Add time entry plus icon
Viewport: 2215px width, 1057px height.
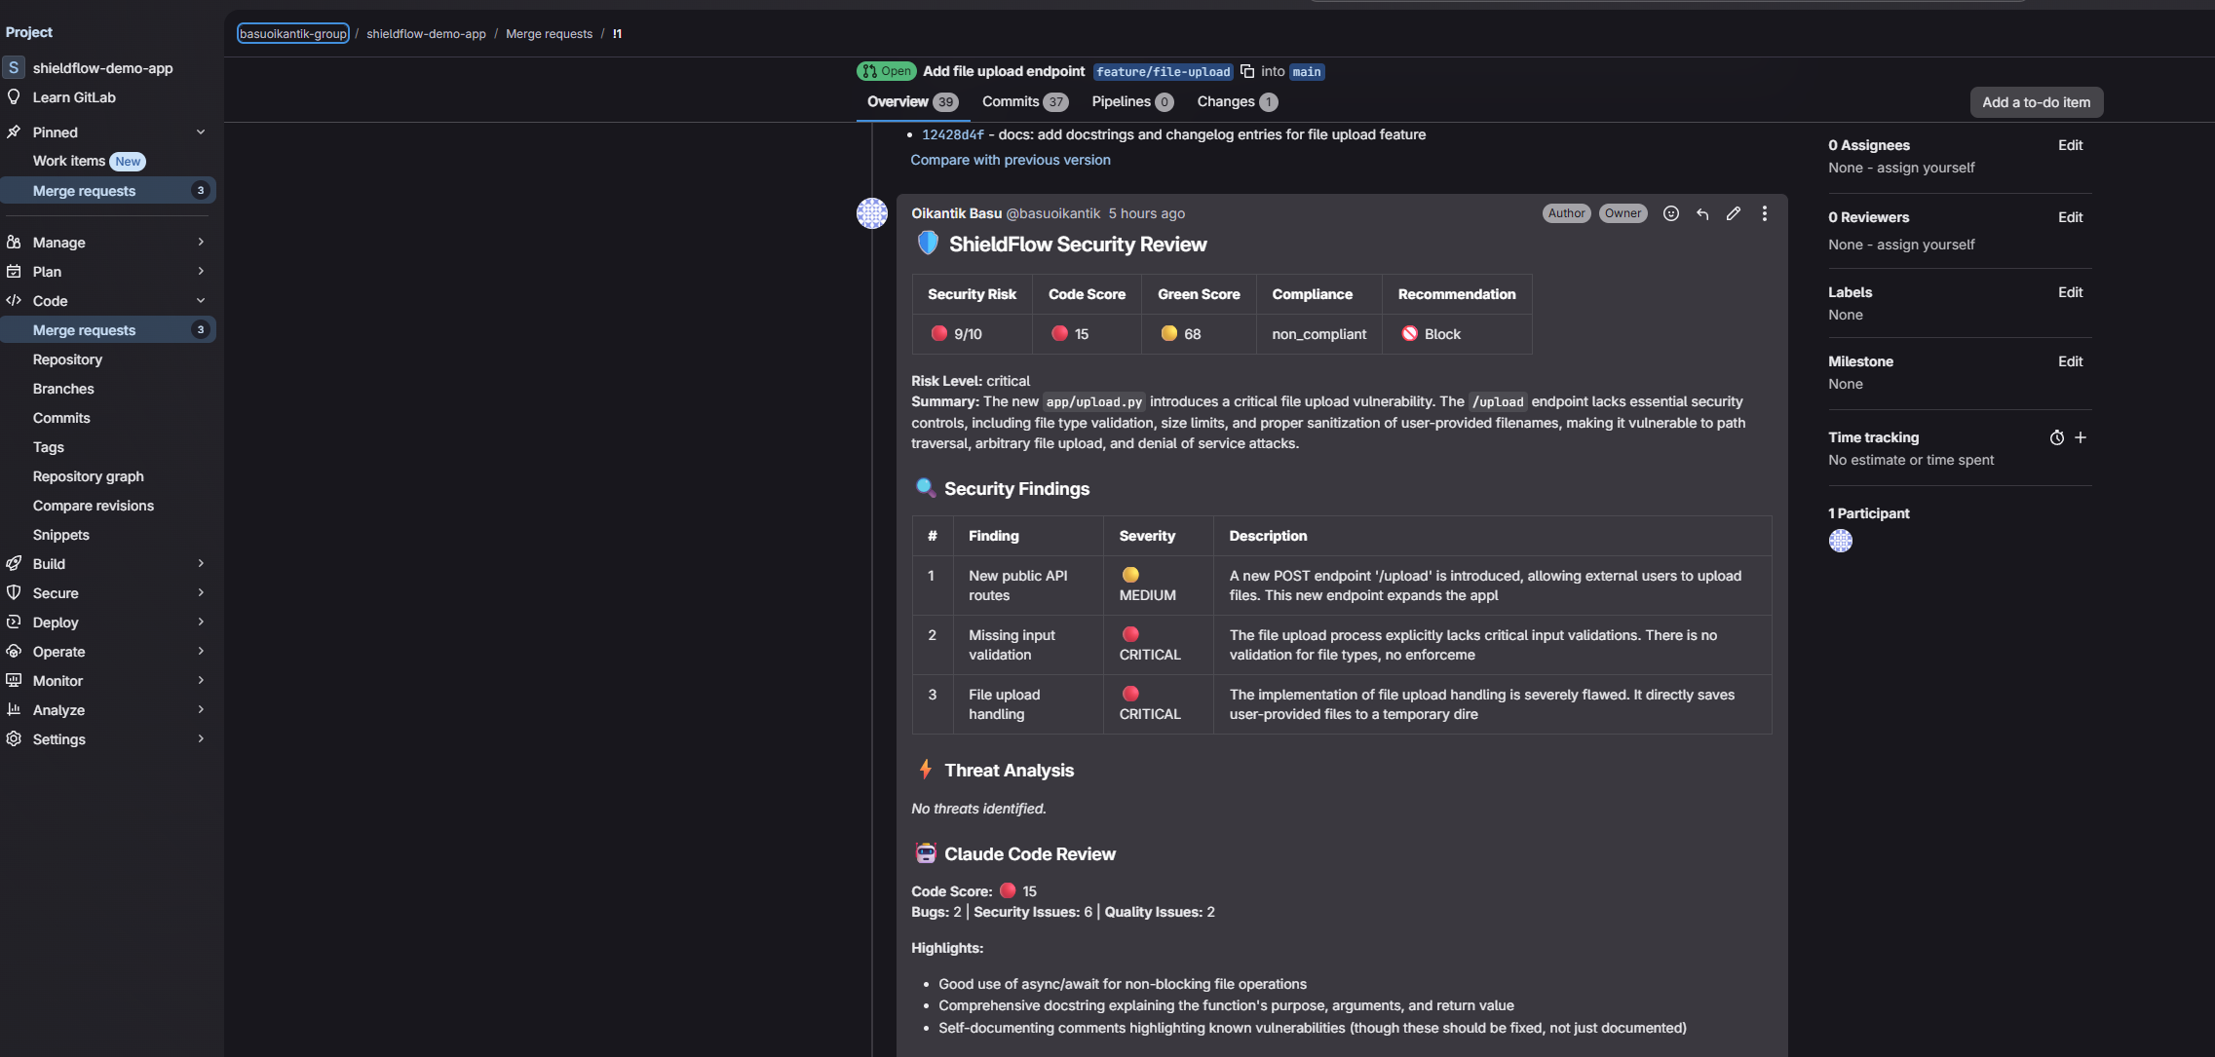click(x=2081, y=437)
